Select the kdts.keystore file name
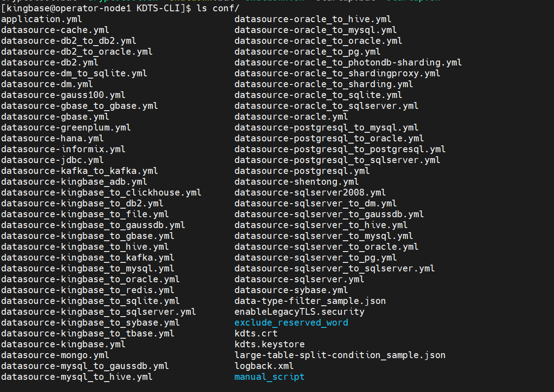This screenshot has height=392, width=554. (x=270, y=345)
